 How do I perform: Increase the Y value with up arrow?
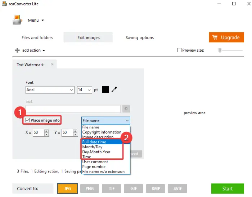tap(75, 131)
